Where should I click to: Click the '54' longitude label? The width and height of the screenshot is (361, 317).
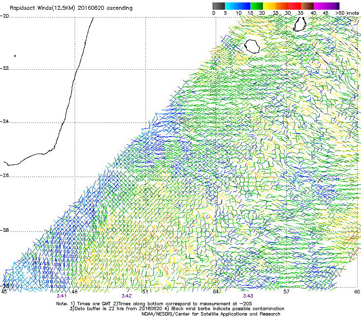click(x=216, y=292)
